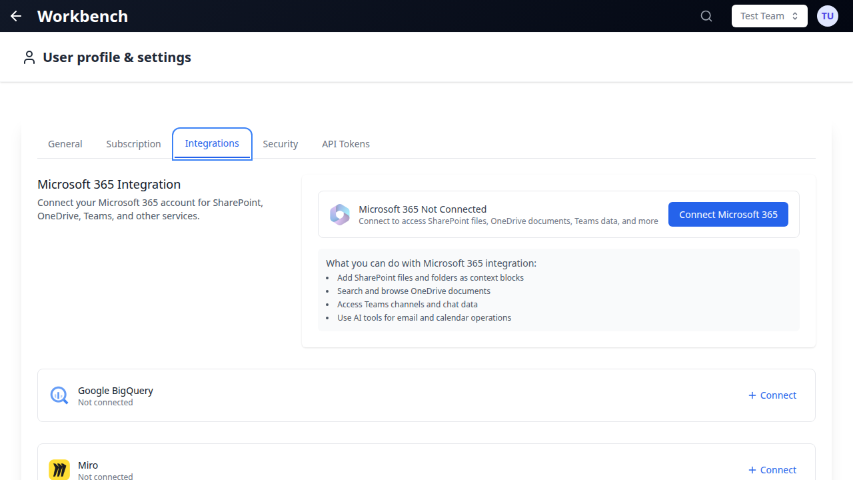Select the Google BigQuery icon
Image resolution: width=853 pixels, height=480 pixels.
tap(59, 395)
